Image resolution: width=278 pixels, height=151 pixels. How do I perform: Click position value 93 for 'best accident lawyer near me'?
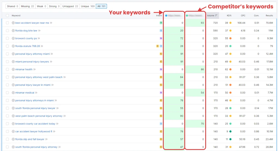click(202, 23)
